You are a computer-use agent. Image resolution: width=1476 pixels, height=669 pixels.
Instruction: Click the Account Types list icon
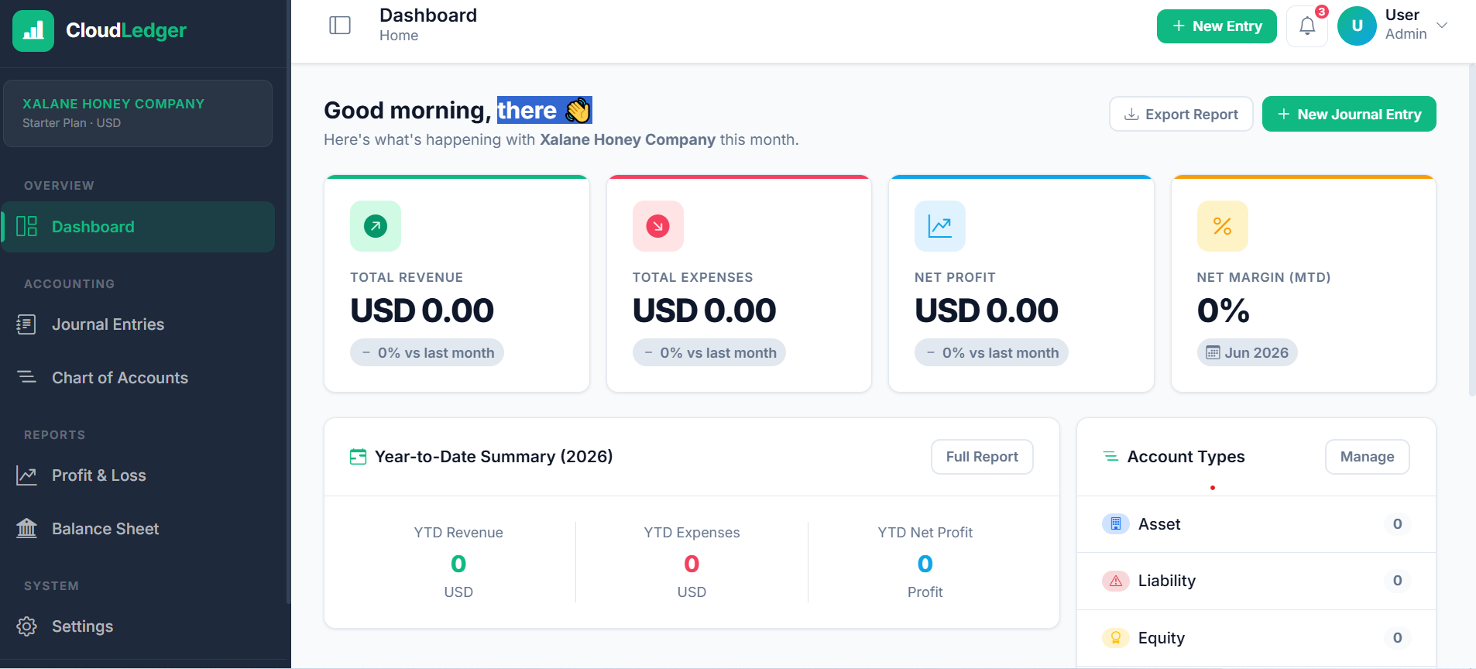point(1110,457)
